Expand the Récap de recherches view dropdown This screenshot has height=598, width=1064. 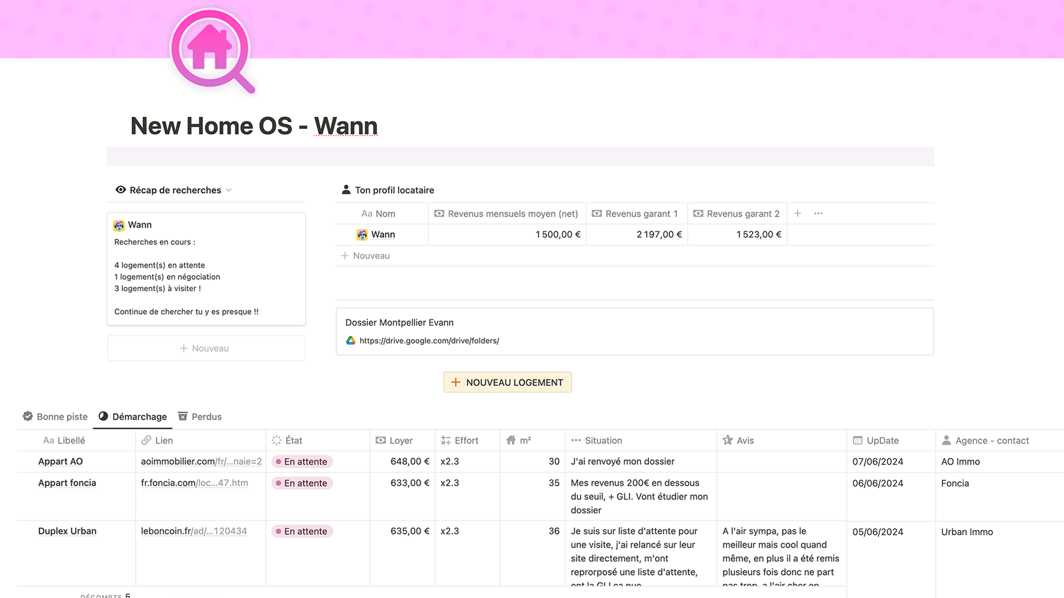point(229,190)
